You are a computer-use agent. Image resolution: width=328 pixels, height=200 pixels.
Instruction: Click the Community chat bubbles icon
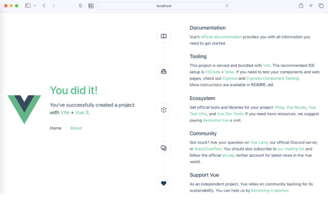point(164,148)
